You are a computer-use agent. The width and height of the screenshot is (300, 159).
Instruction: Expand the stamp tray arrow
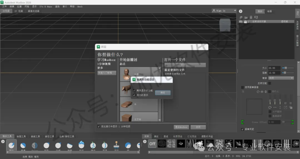point(145,141)
